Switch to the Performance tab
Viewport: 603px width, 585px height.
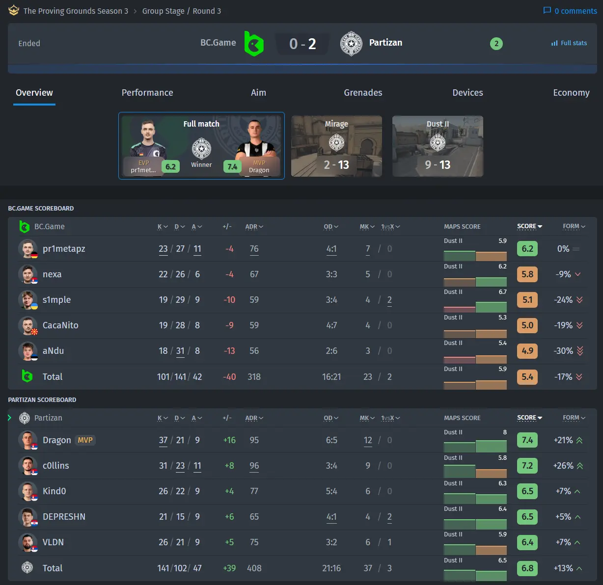[x=147, y=93]
